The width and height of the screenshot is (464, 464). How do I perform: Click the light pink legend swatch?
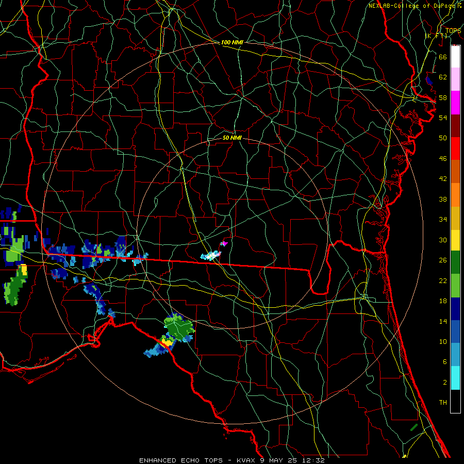[455, 79]
